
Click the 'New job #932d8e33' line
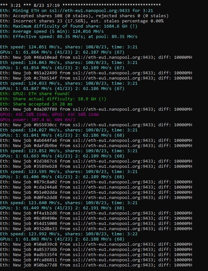[96, 228]
